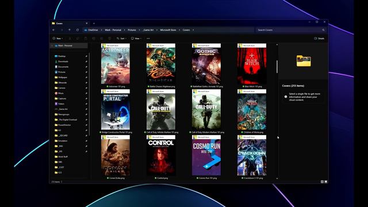Select the Children of Morta cover thumbnail

[252, 110]
